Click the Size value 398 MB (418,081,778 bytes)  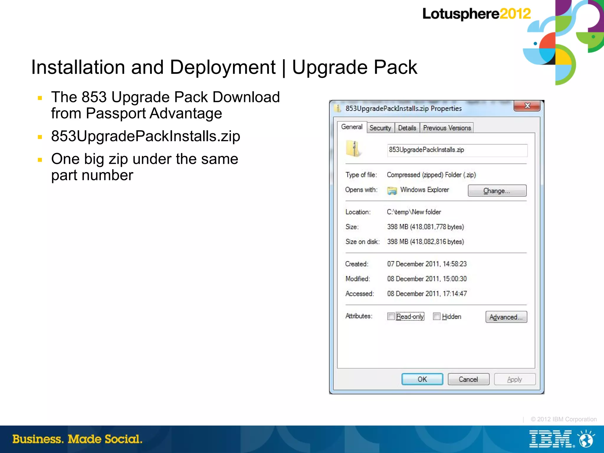pyautogui.click(x=426, y=227)
